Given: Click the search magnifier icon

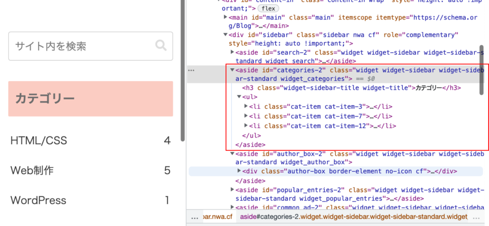Looking at the screenshot, I should coord(161,46).
